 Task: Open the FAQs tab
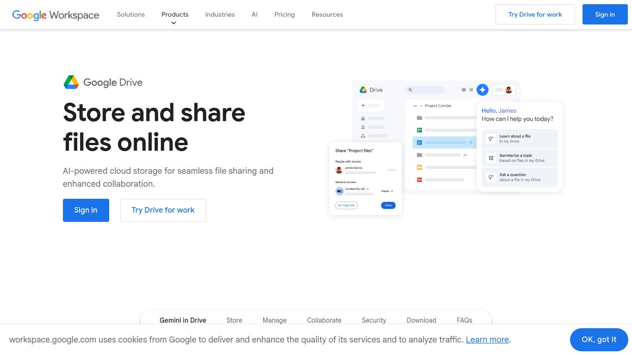point(465,320)
